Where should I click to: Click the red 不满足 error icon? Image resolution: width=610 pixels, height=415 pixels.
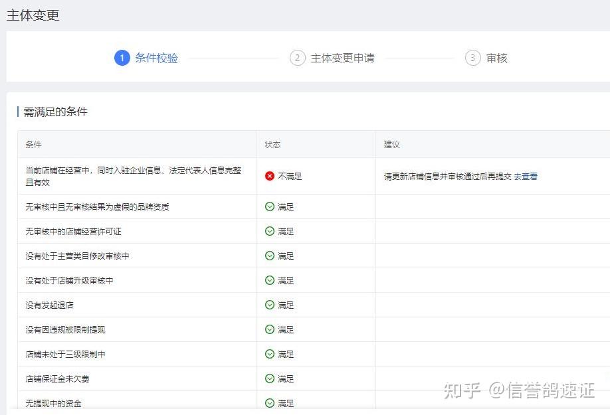270,177
